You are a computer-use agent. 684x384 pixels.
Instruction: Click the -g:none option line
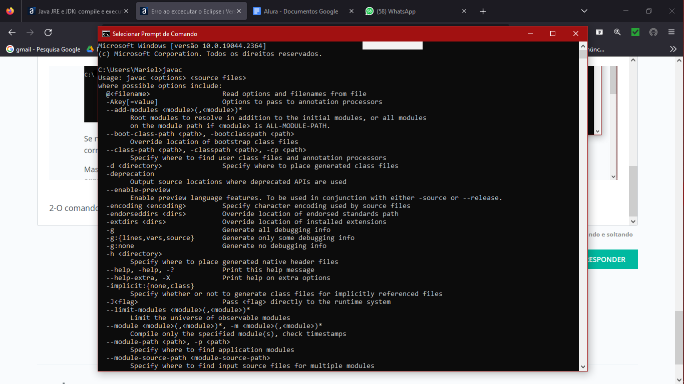pos(216,246)
